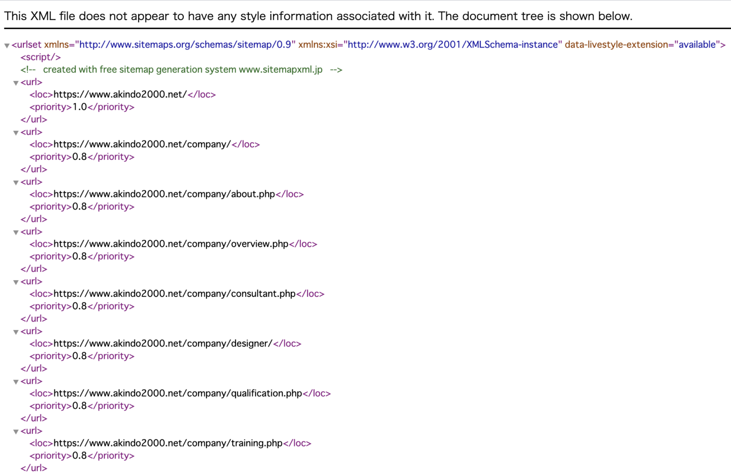The width and height of the screenshot is (731, 476).
Task: Select the XMLSchema-instance namespace URL text
Action: 451,44
